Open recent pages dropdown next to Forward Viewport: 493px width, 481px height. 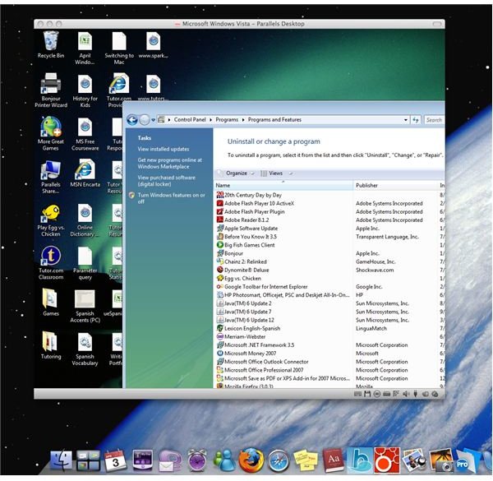[153, 120]
